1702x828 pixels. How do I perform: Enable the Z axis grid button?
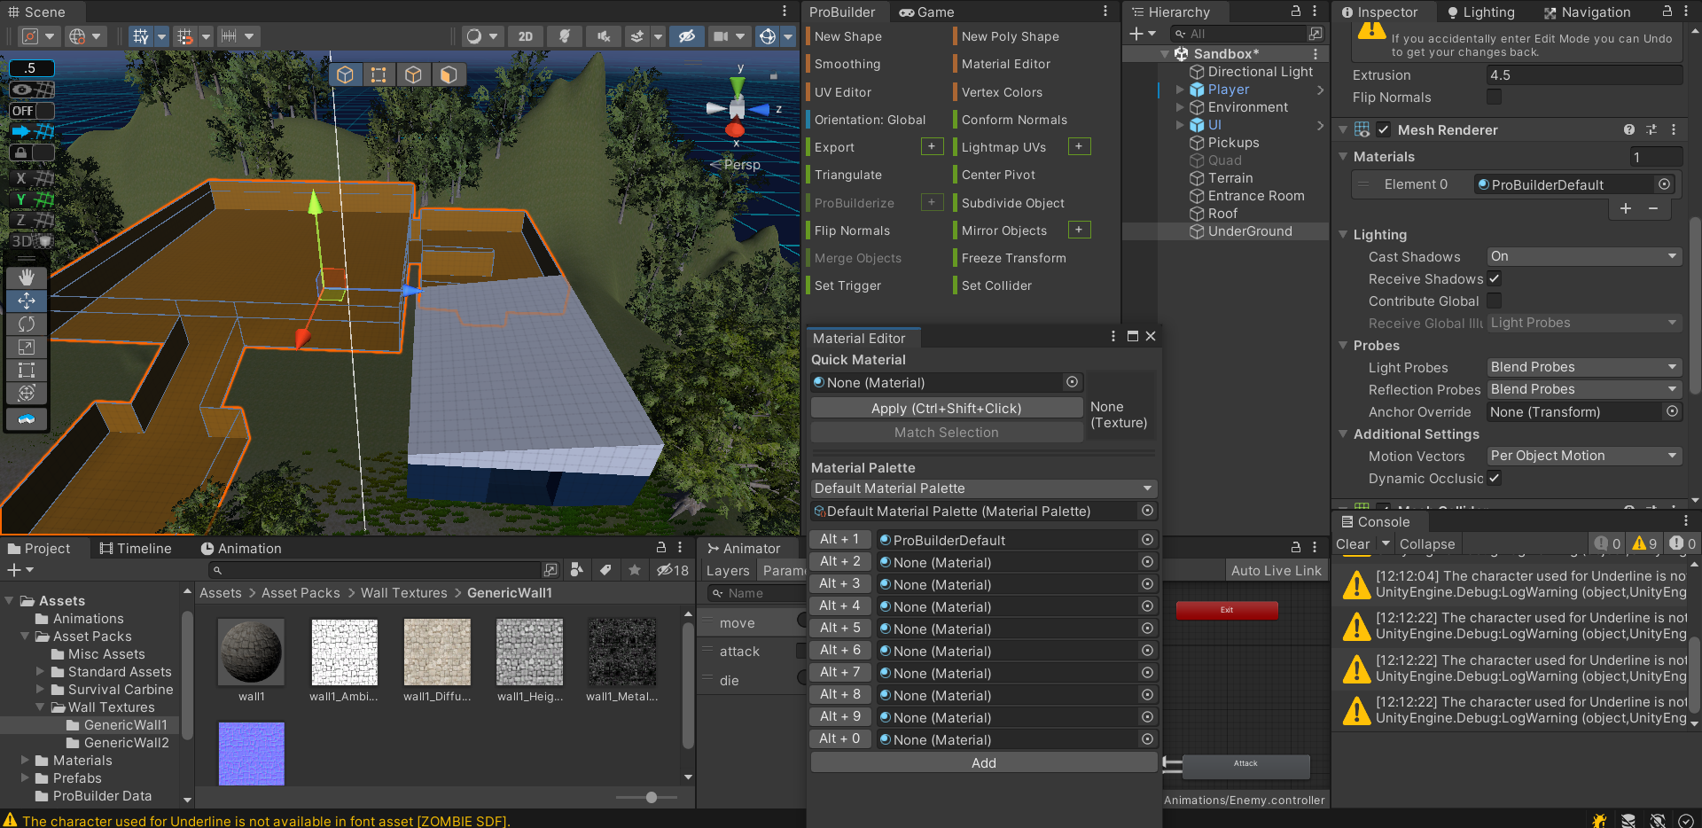tap(32, 220)
